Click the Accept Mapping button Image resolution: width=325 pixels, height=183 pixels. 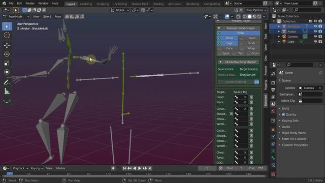pos(236,82)
